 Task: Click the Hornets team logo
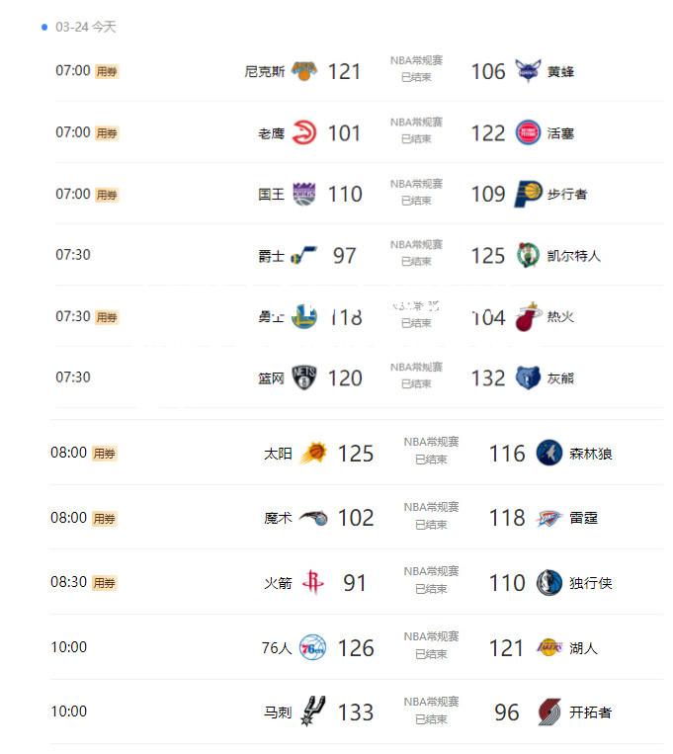click(528, 71)
